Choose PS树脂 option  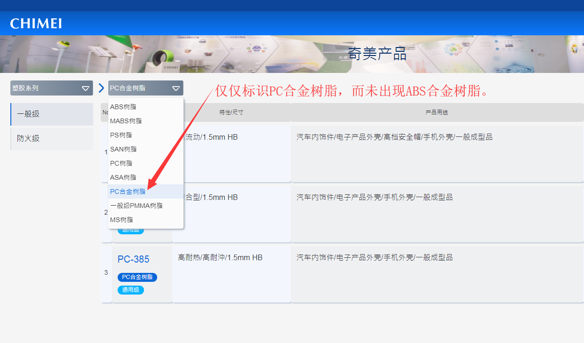[121, 135]
